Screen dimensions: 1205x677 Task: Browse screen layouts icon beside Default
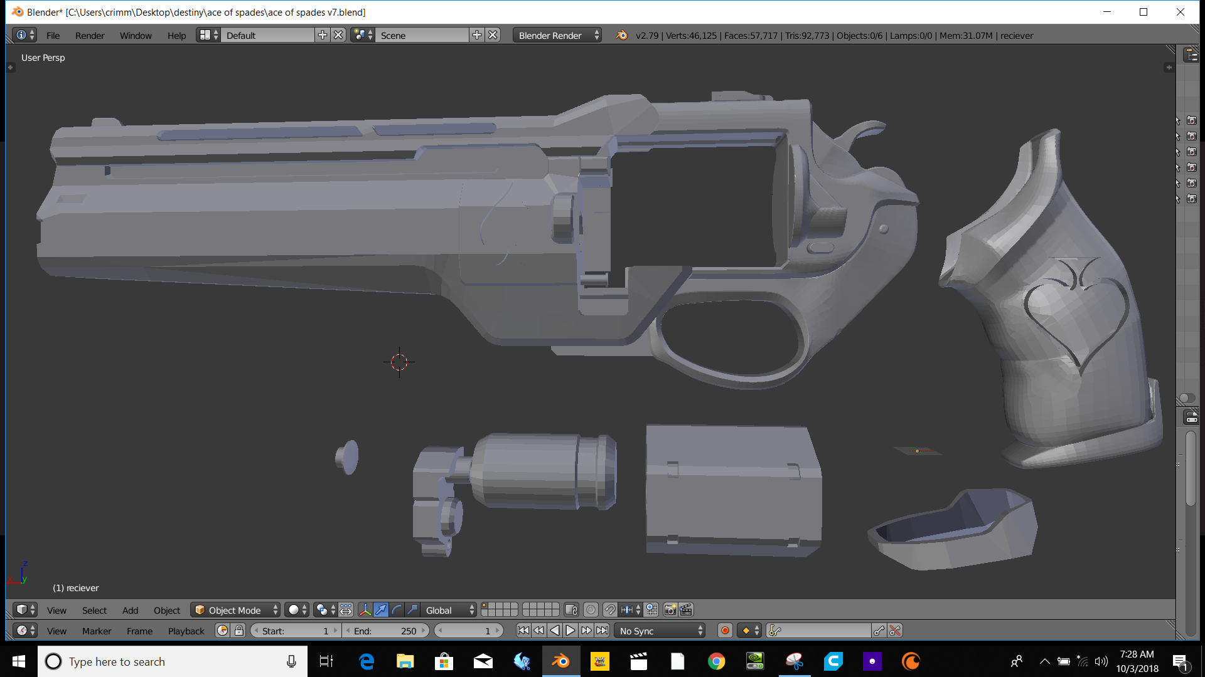click(x=208, y=35)
